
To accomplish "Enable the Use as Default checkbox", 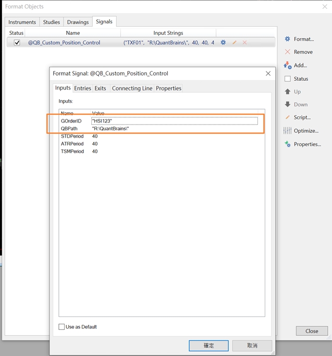I will click(x=62, y=327).
